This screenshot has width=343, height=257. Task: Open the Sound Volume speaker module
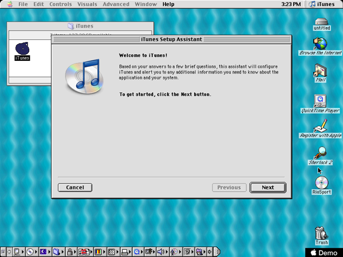tap(163, 252)
